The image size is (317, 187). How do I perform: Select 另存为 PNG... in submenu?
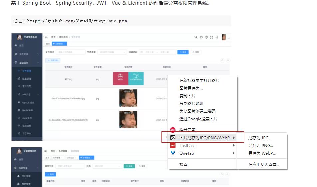pyautogui.click(x=261, y=146)
